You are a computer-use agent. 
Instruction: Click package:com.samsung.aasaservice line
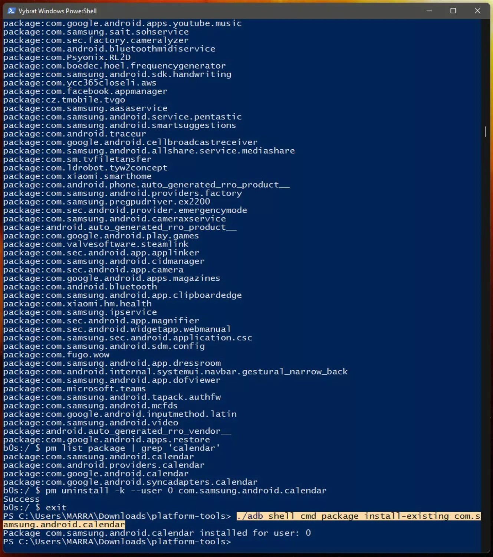[x=85, y=109]
